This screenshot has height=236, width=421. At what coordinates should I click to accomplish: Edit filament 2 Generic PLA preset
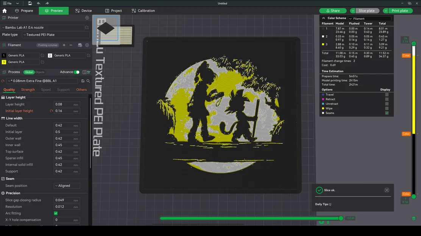pyautogui.click(x=89, y=56)
